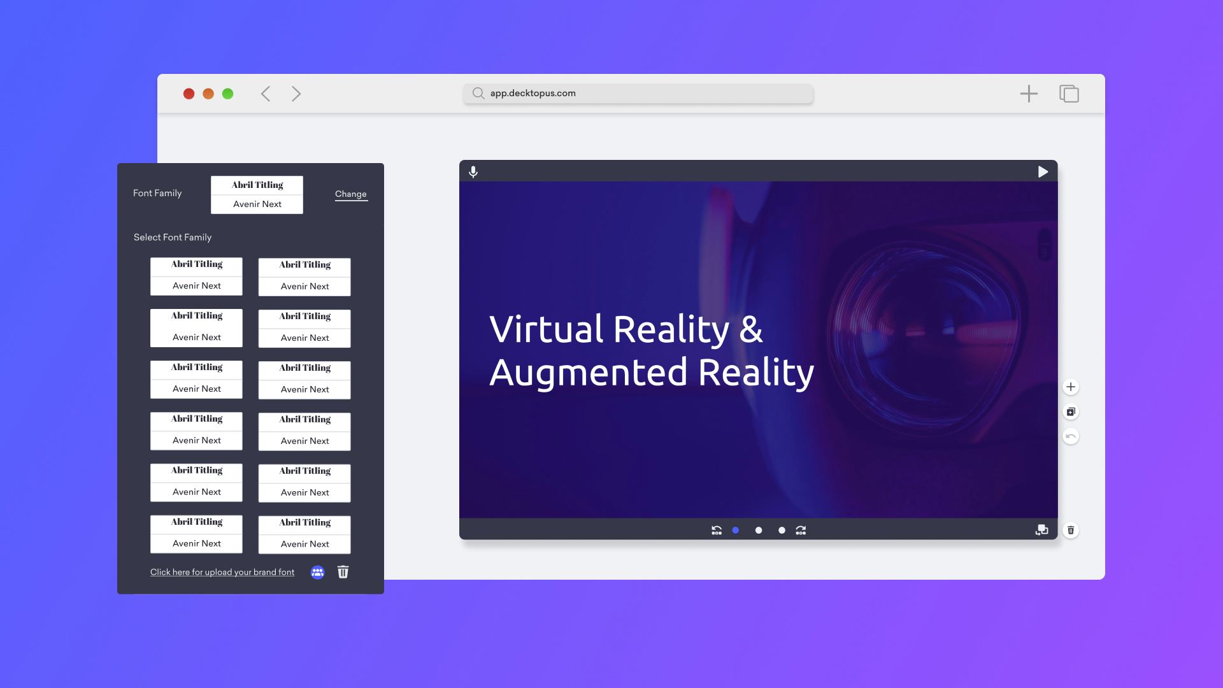The image size is (1223, 688).
Task: Navigate back with the browser arrow
Action: [266, 93]
